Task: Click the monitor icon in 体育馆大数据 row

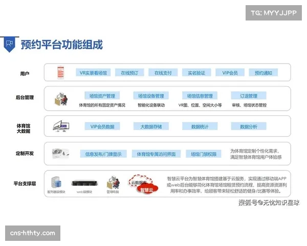Action: [x=61, y=126]
